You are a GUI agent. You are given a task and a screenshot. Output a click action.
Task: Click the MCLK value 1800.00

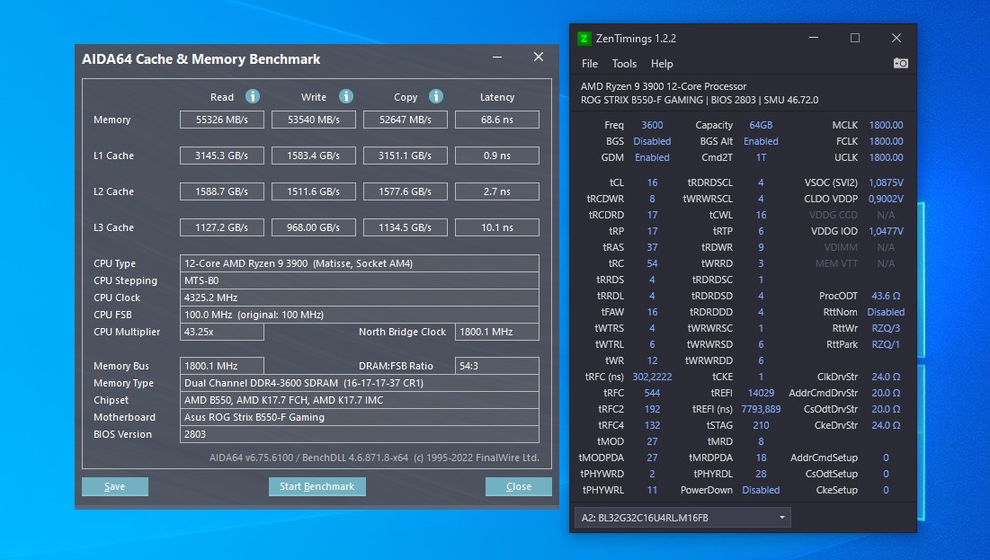886,125
